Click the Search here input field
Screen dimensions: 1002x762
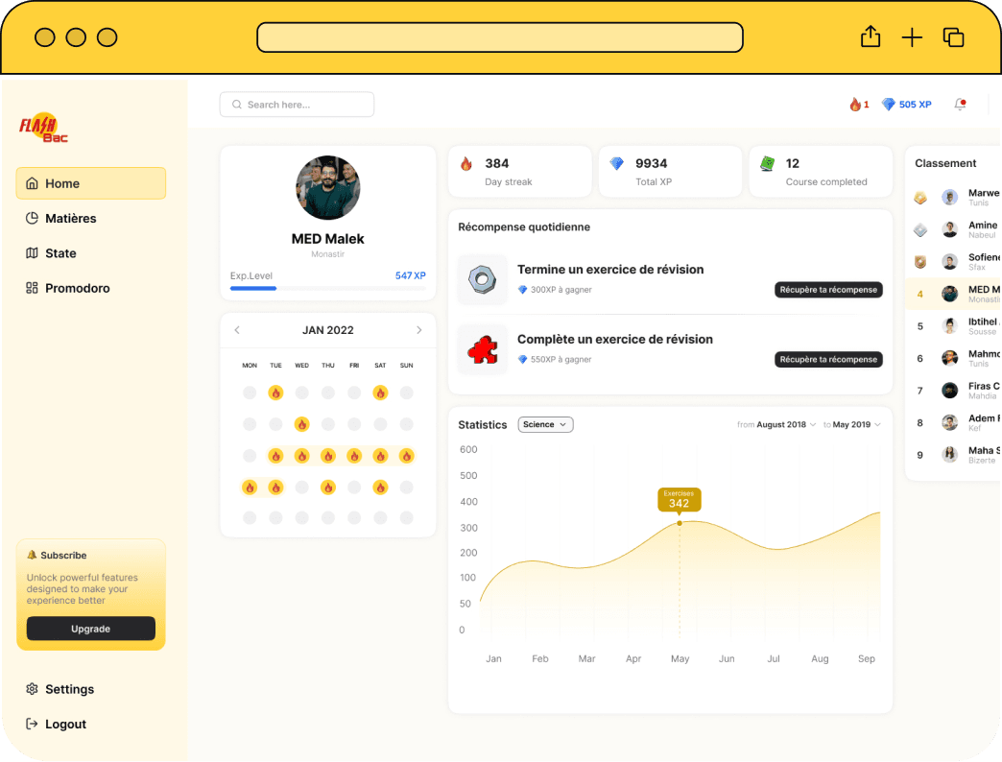pos(297,105)
